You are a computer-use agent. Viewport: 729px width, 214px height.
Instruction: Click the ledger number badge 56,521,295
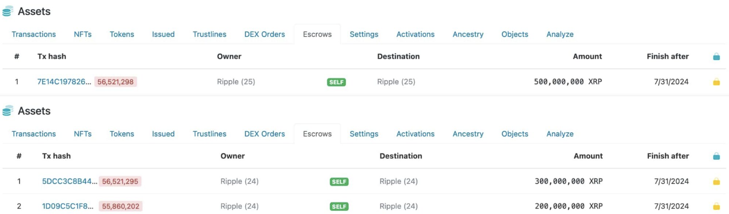[x=120, y=181]
